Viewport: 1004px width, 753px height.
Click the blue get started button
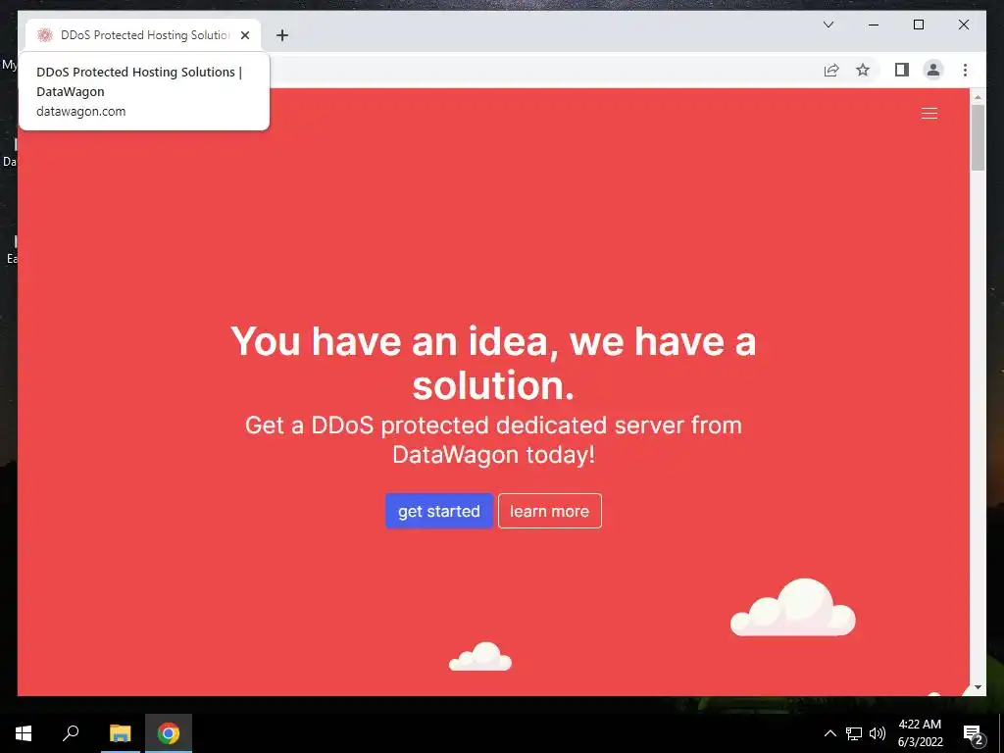point(438,511)
